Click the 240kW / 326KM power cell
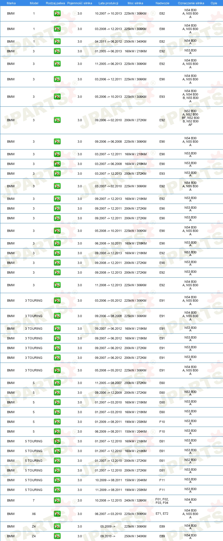Image resolution: width=223 pixels, height=541 pixels. pos(135,500)
